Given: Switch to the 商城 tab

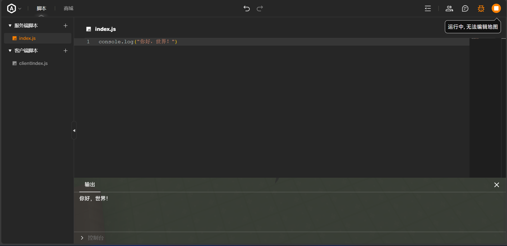Looking at the screenshot, I should (68, 8).
